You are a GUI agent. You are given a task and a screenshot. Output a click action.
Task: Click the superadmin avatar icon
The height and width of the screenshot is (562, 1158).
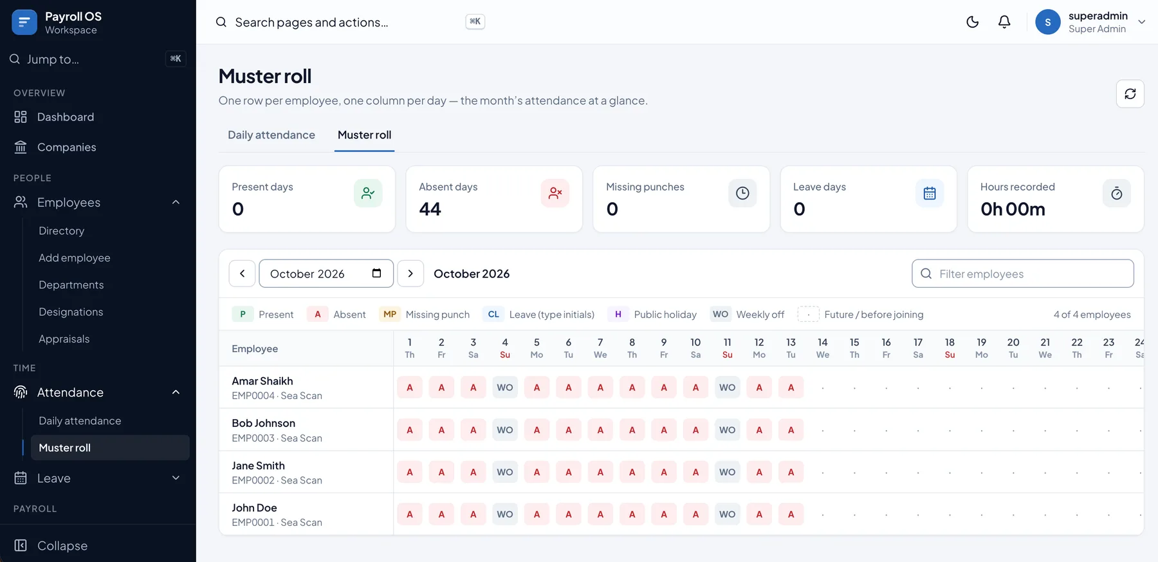1048,22
